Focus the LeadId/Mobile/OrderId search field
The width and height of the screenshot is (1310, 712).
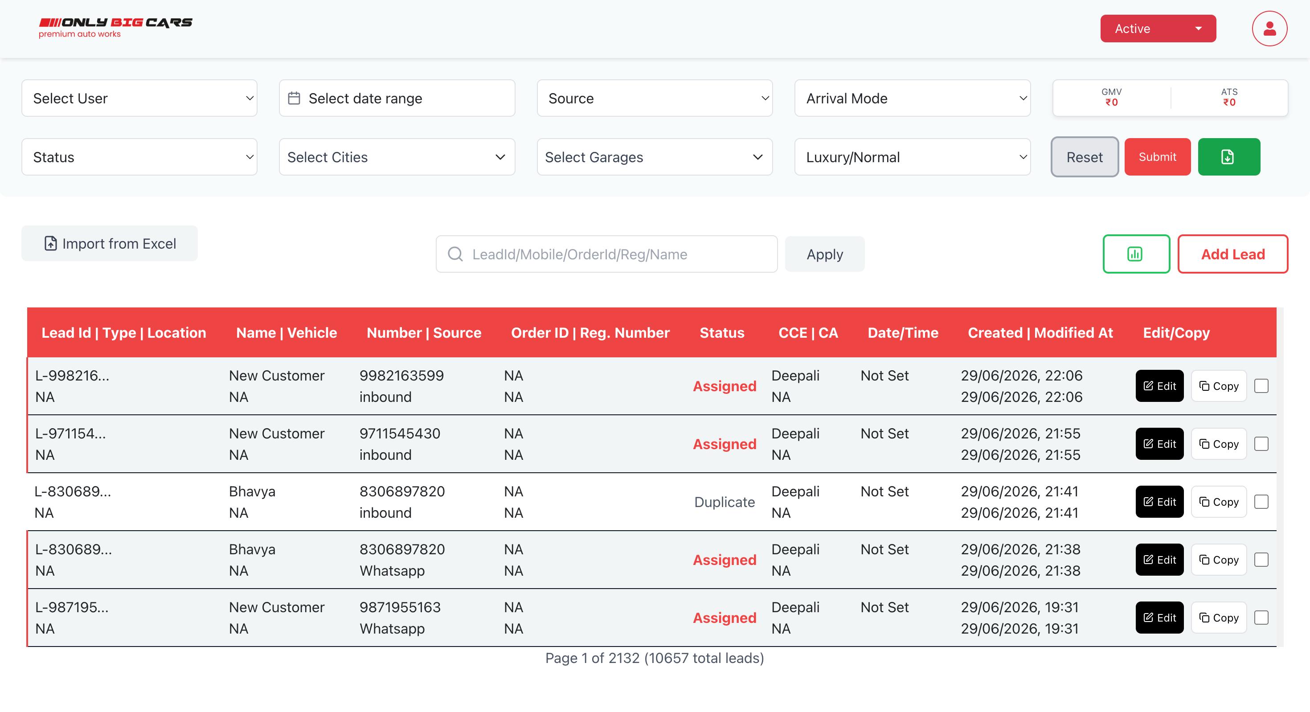coord(606,254)
